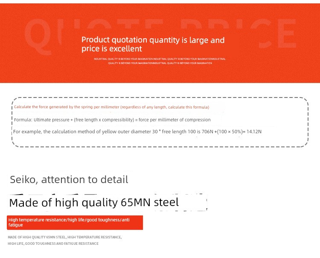Click the 'Seiko, attention to detail' heading

pos(69,180)
